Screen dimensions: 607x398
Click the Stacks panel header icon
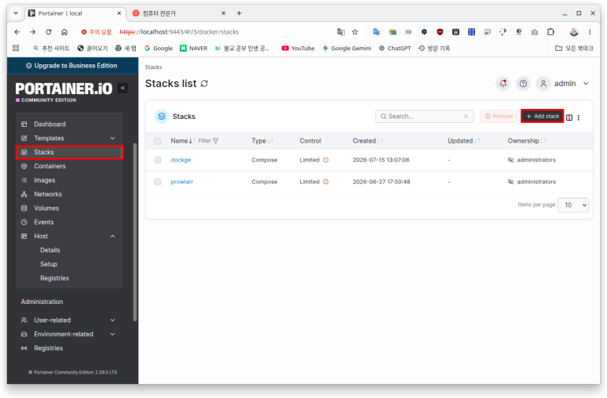(162, 116)
